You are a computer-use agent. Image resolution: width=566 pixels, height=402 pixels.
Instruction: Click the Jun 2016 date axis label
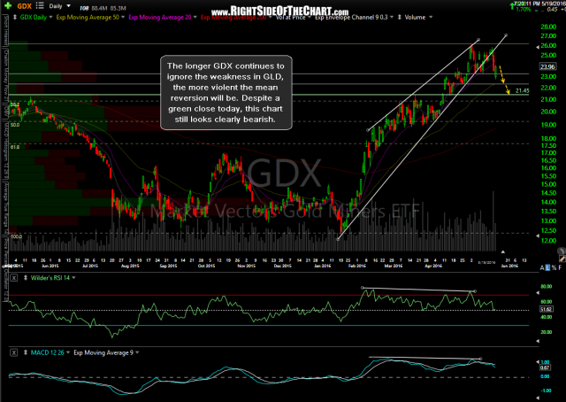click(x=509, y=266)
